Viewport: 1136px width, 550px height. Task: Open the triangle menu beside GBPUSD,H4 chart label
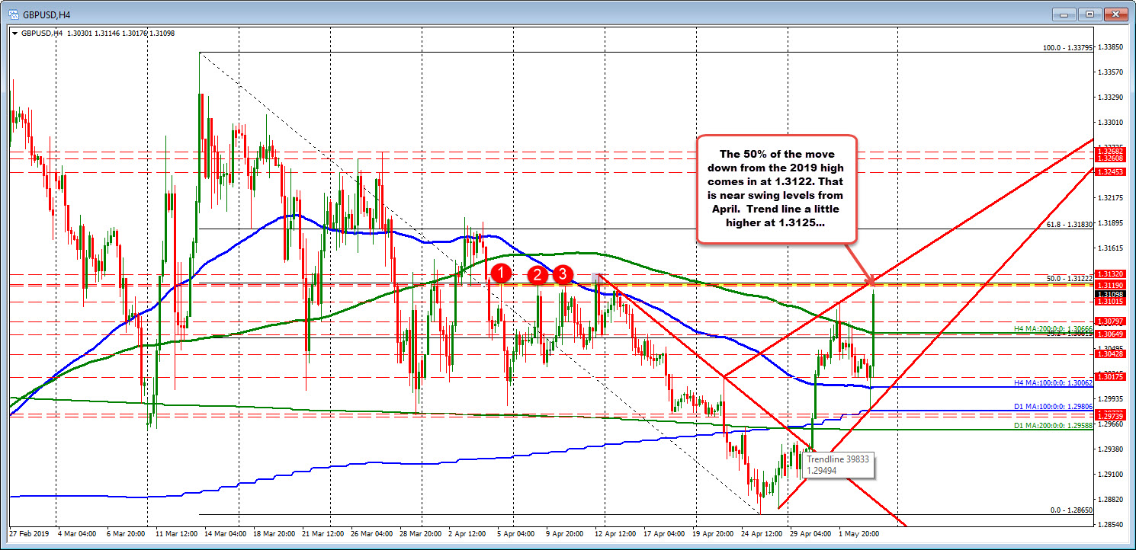[16, 34]
